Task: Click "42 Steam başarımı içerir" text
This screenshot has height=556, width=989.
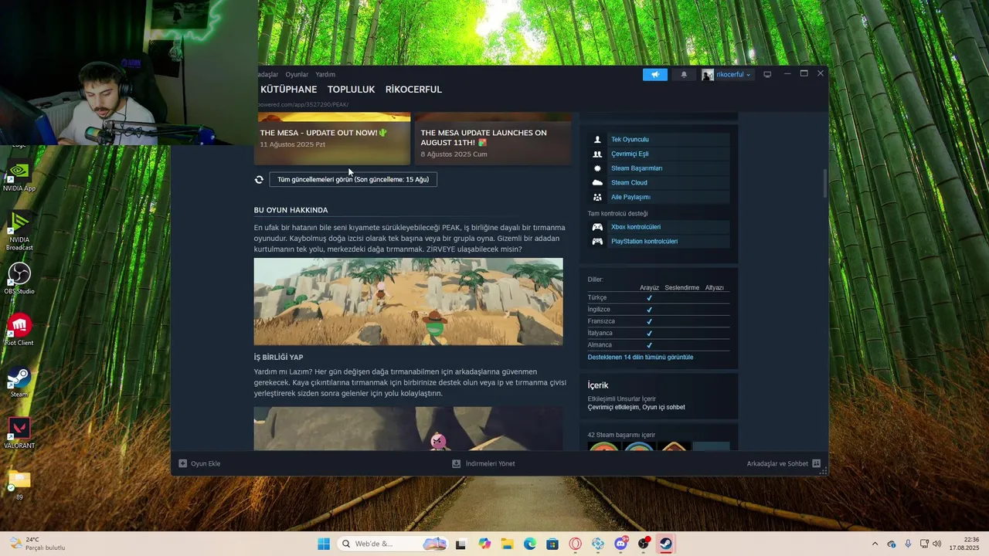Action: (621, 436)
